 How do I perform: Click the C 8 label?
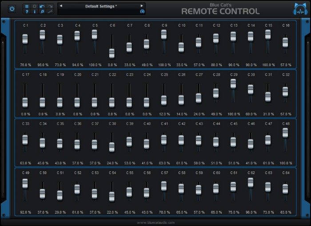point(147,25)
